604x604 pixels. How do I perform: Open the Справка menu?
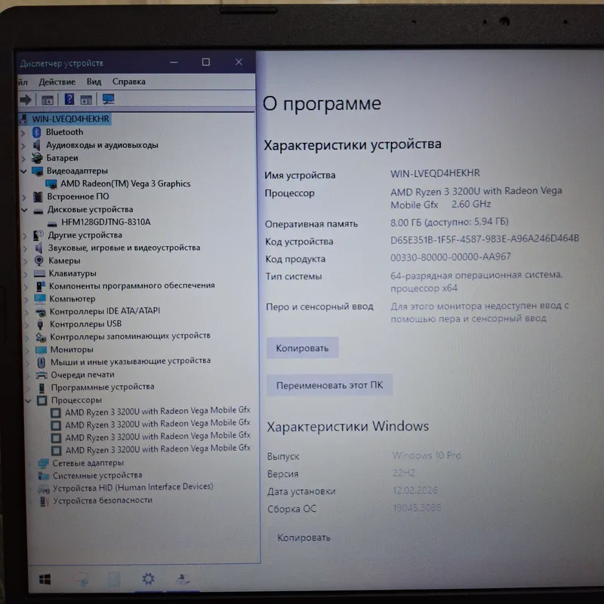128,82
